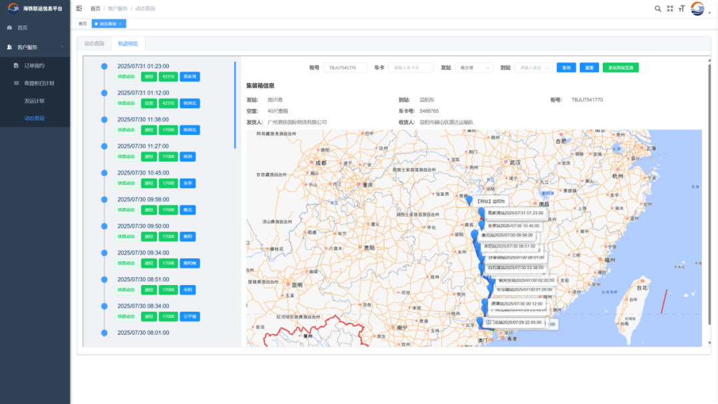The width and height of the screenshot is (718, 404).
Task: Open the 发站 dropdown showing 南沙港
Action: [x=474, y=68]
